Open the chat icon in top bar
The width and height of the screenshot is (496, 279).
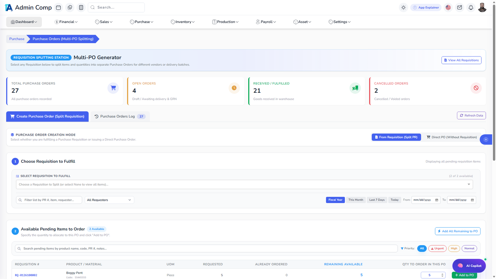point(70,7)
